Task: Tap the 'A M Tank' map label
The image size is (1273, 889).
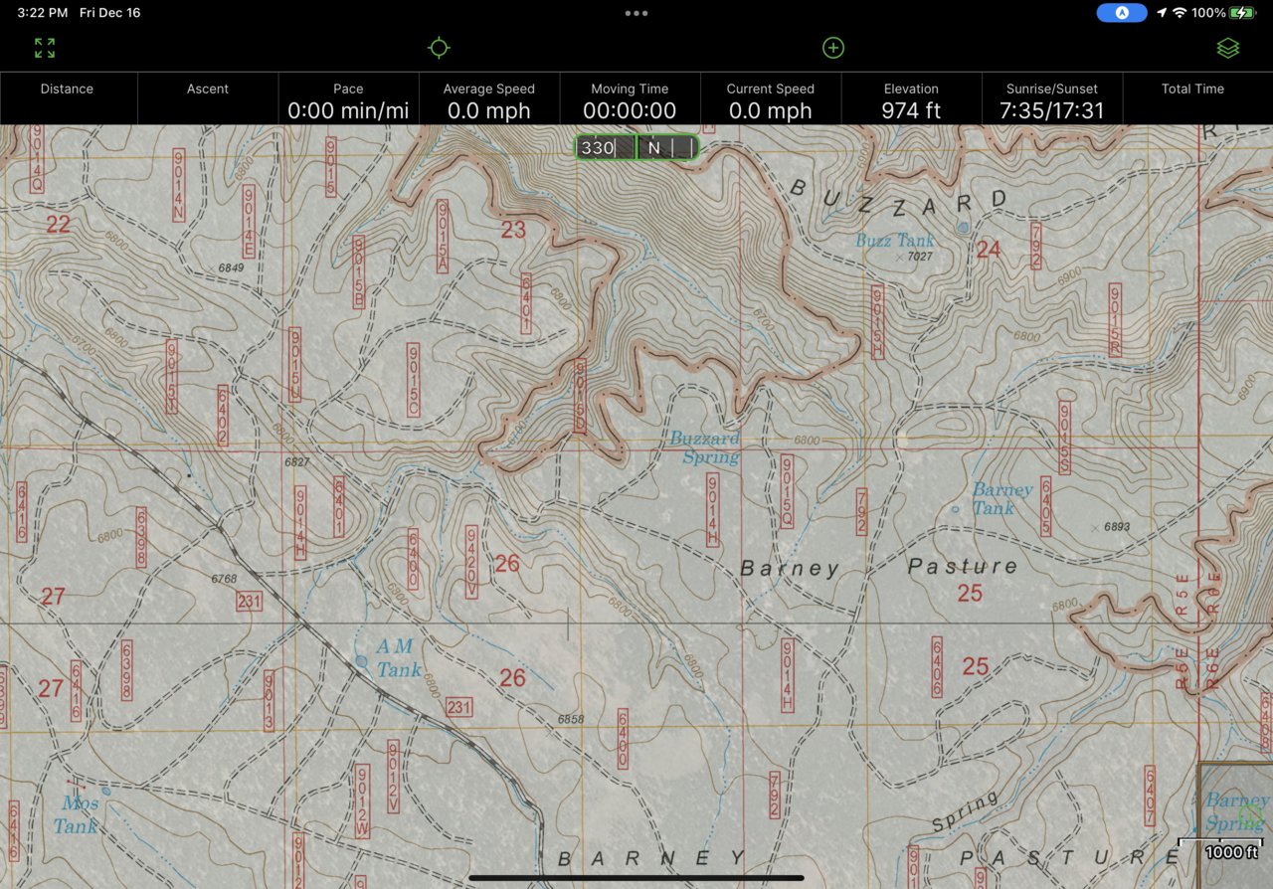Action: pos(398,658)
